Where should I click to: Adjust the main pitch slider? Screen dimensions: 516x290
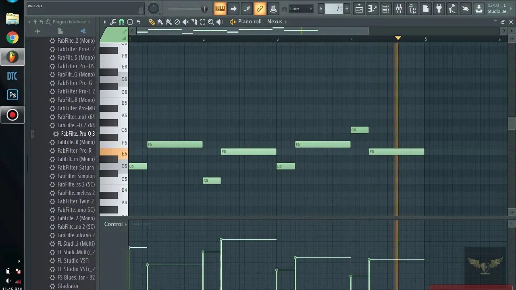pyautogui.click(x=187, y=9)
